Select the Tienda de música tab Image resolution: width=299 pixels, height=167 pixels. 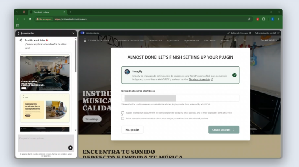(47, 12)
